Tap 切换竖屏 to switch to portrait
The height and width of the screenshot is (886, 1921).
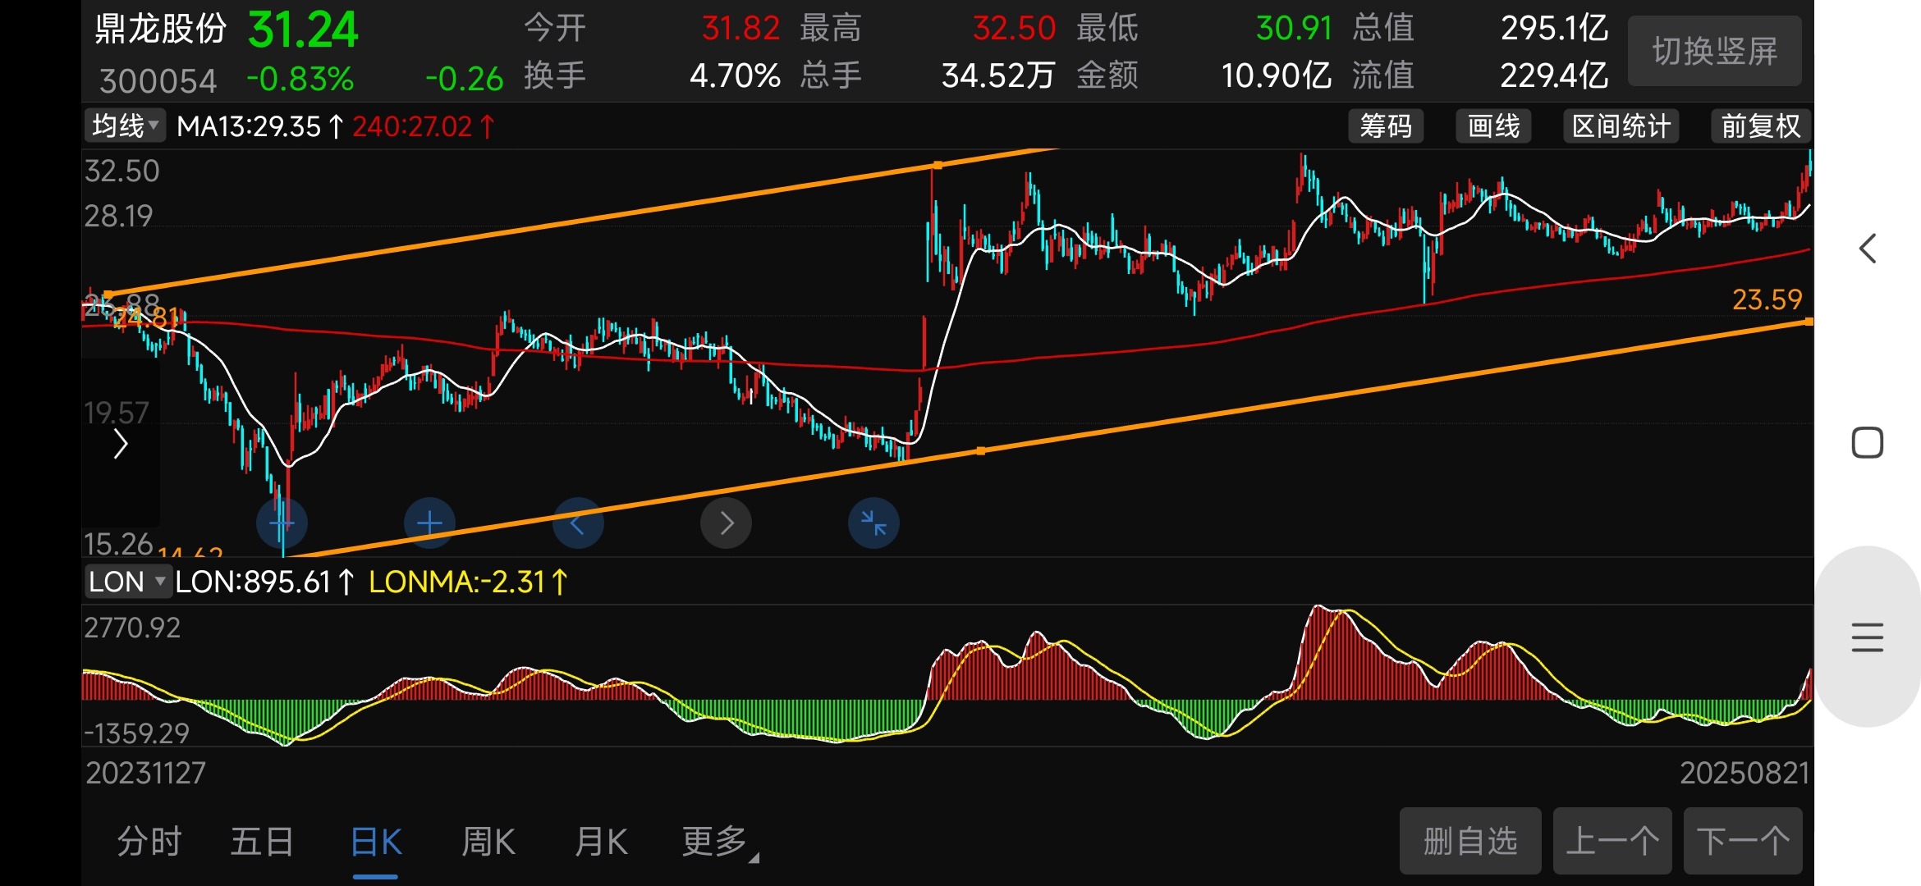[x=1715, y=51]
